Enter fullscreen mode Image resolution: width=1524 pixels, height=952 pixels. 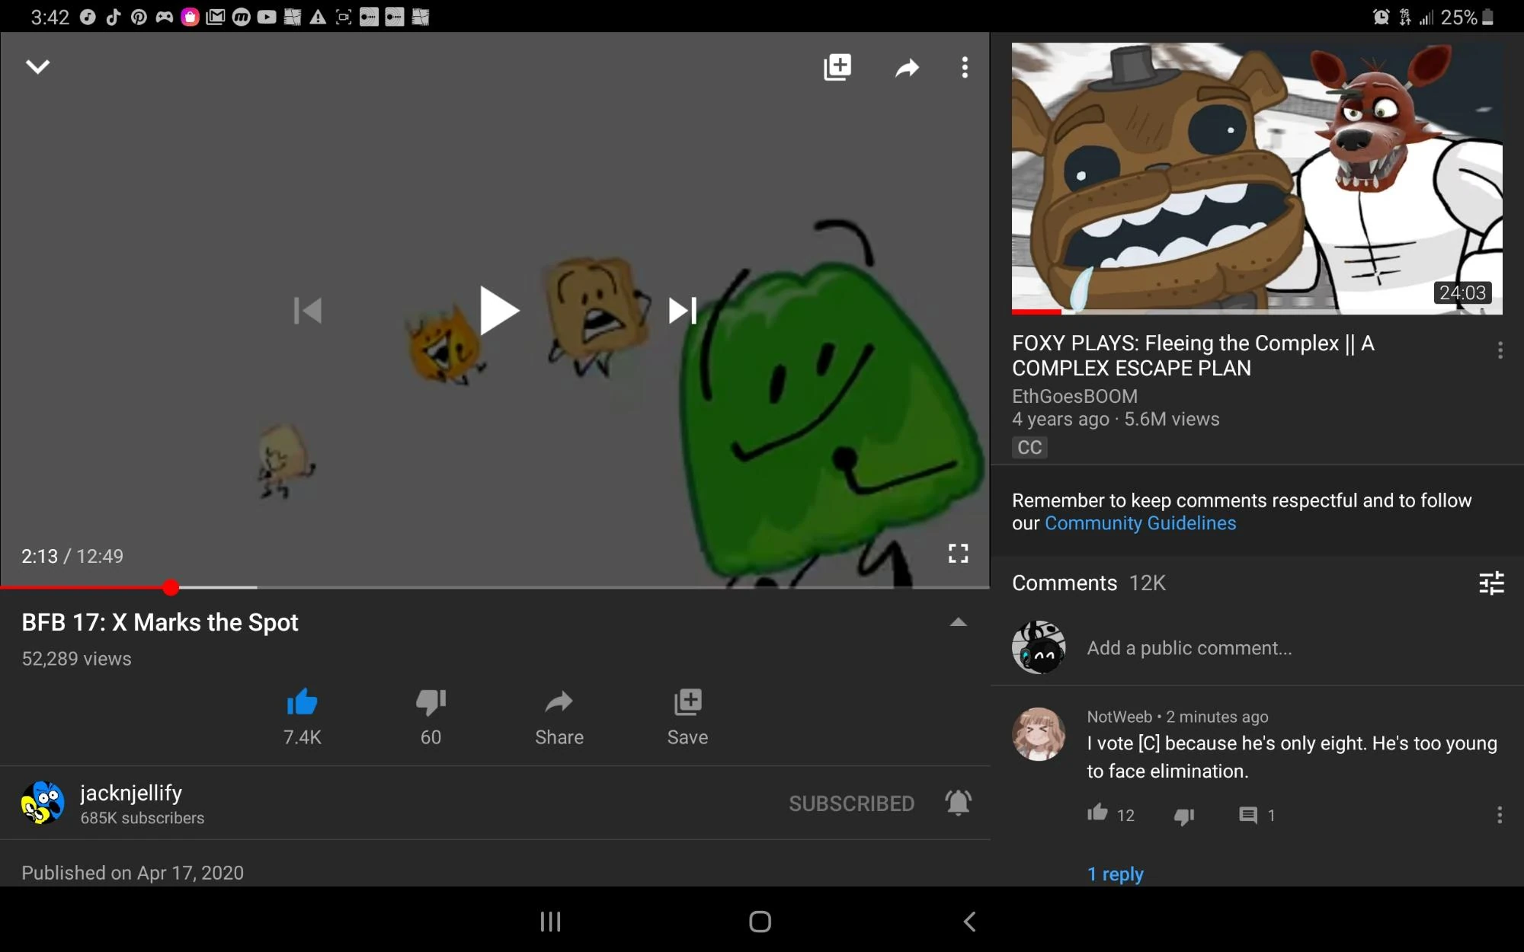(x=959, y=554)
